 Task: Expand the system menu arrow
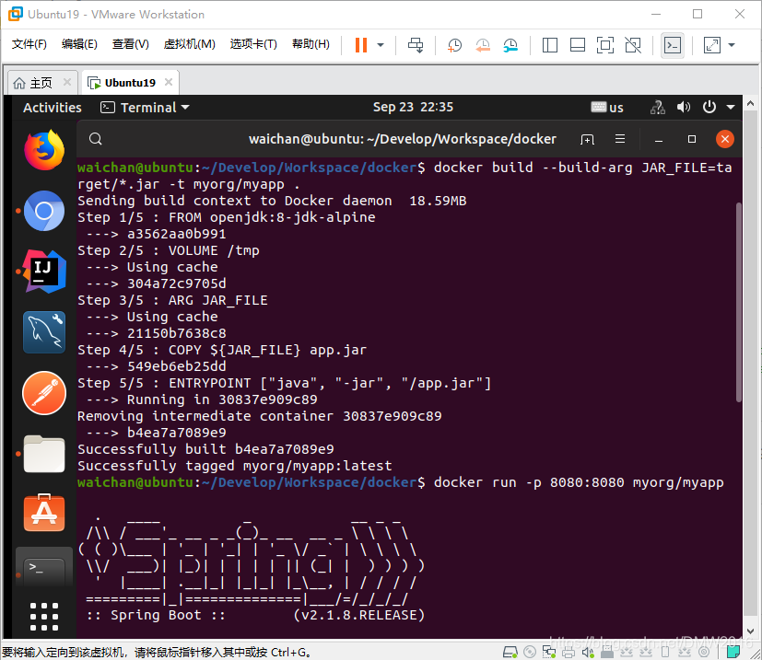tap(731, 108)
